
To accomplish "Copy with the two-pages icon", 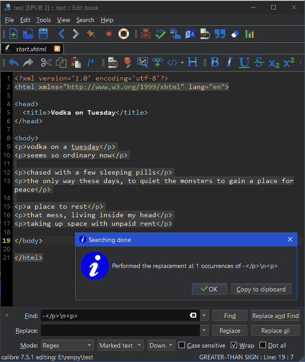I will point(61,63).
